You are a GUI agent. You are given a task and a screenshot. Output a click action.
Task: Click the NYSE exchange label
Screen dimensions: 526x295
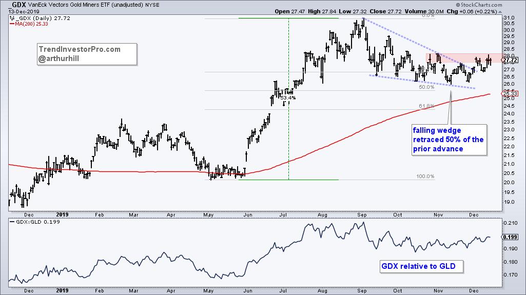click(152, 5)
